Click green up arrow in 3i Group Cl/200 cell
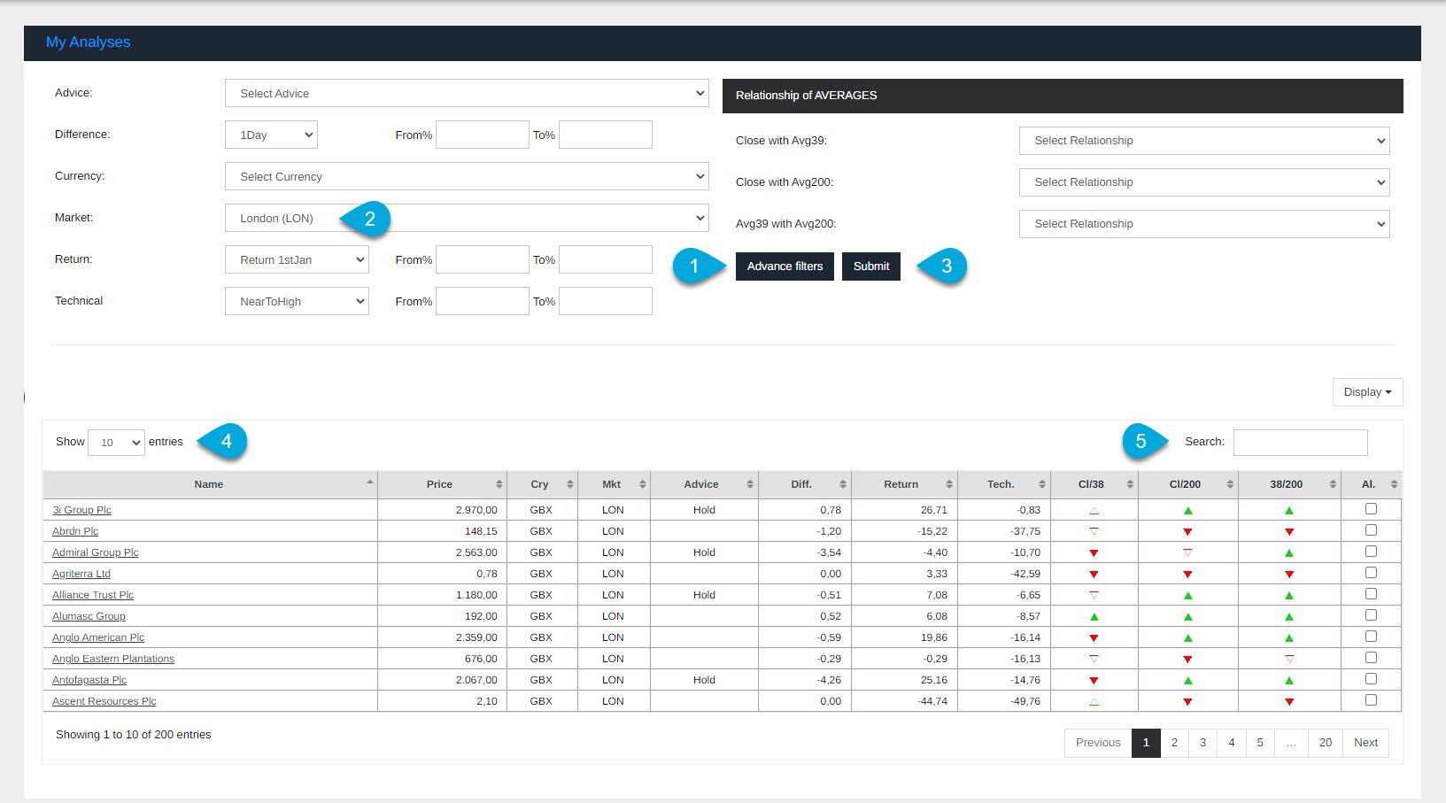The image size is (1446, 803). pyautogui.click(x=1187, y=511)
